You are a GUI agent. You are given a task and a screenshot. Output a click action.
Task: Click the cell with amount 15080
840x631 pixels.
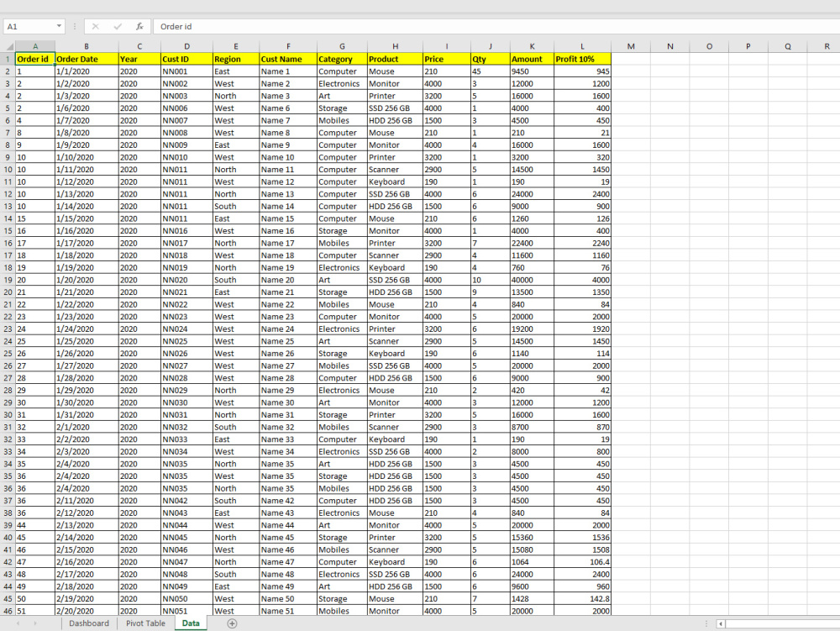[532, 549]
